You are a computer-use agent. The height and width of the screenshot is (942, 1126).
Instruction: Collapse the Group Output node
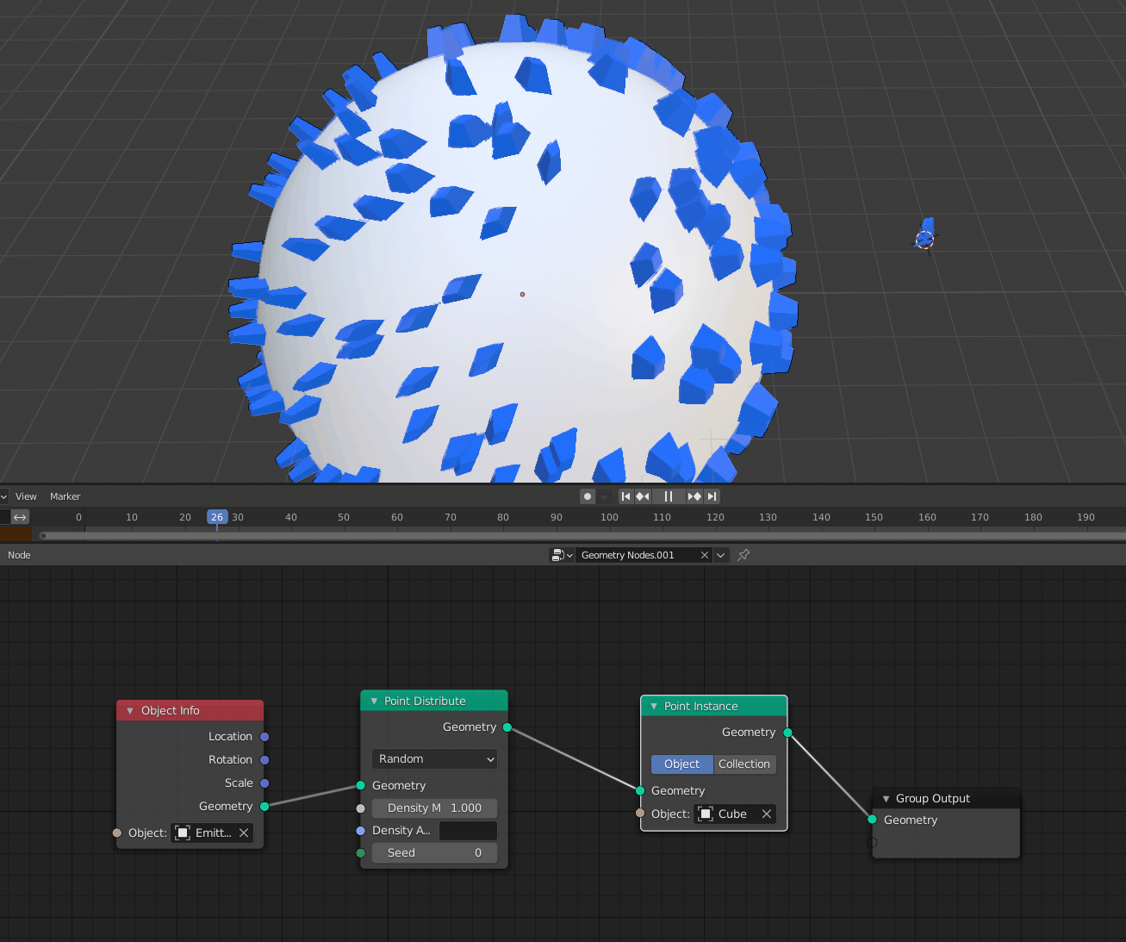coord(886,799)
